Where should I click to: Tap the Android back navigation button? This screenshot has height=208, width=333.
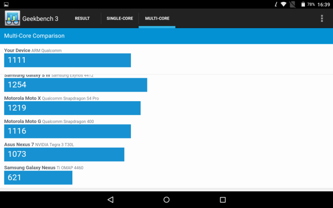110,199
